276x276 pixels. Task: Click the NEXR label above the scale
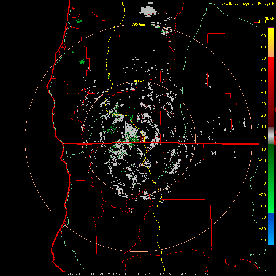coord(270,18)
